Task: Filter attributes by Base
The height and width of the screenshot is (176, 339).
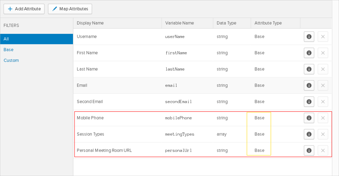Action: pyautogui.click(x=9, y=50)
